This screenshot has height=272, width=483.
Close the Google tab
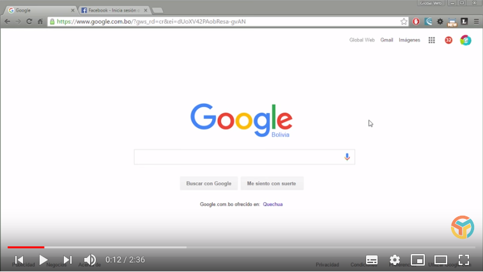click(x=73, y=10)
